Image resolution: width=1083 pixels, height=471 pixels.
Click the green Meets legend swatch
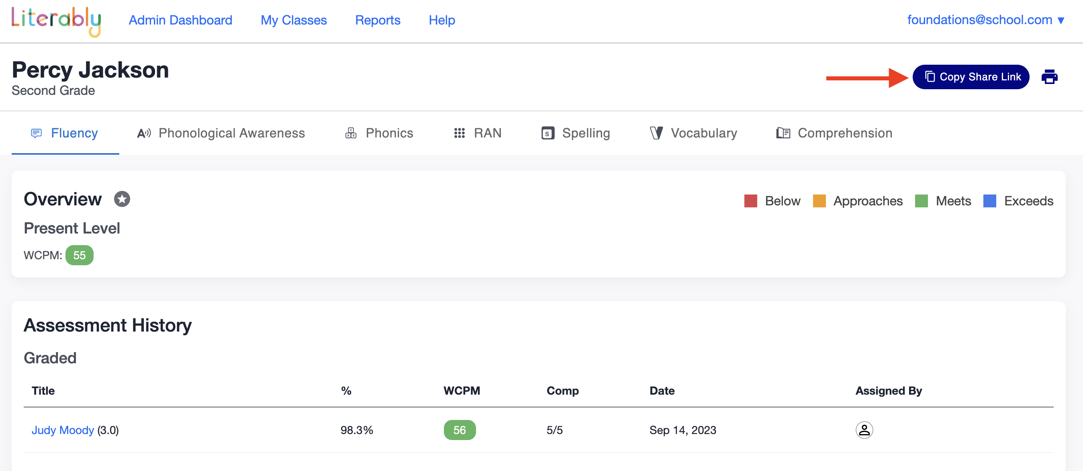pos(921,201)
